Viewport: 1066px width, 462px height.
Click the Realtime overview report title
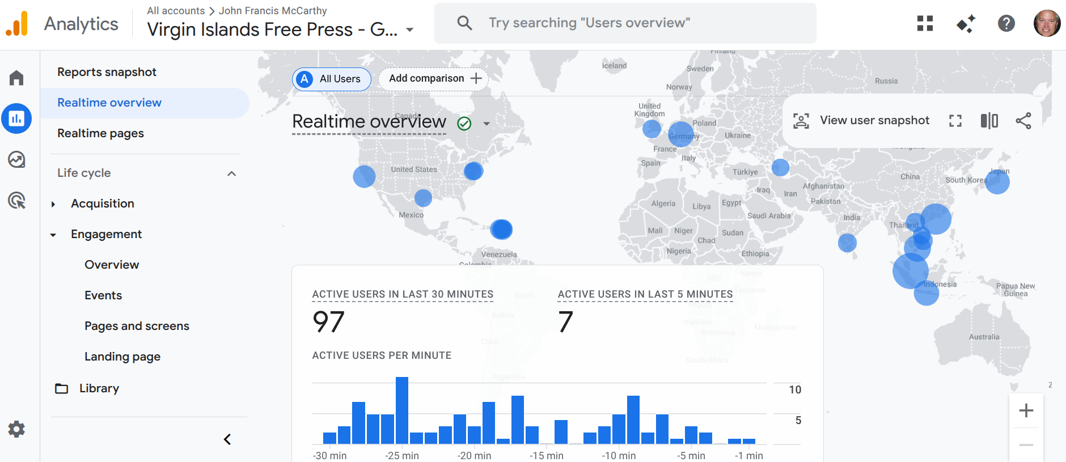(369, 121)
